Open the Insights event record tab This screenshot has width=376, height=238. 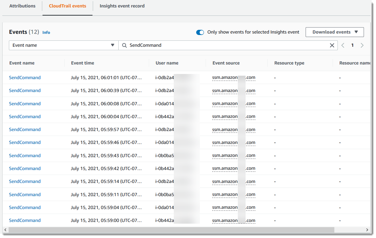122,6
